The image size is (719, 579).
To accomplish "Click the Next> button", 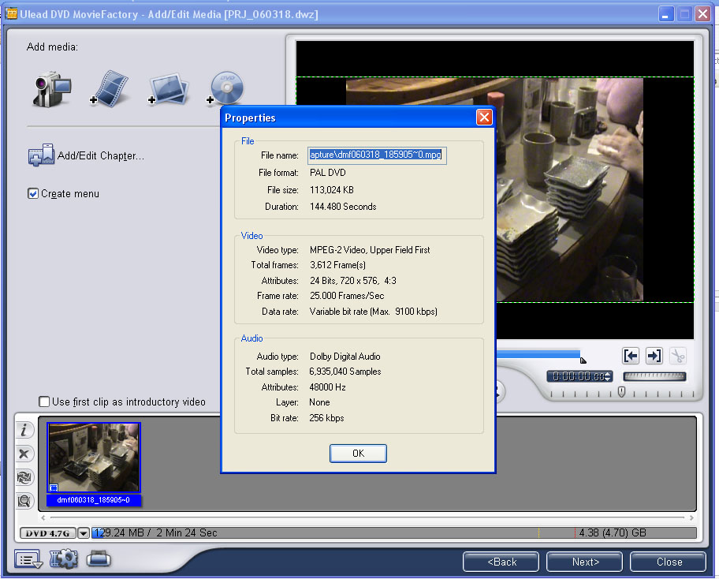I will point(584,562).
